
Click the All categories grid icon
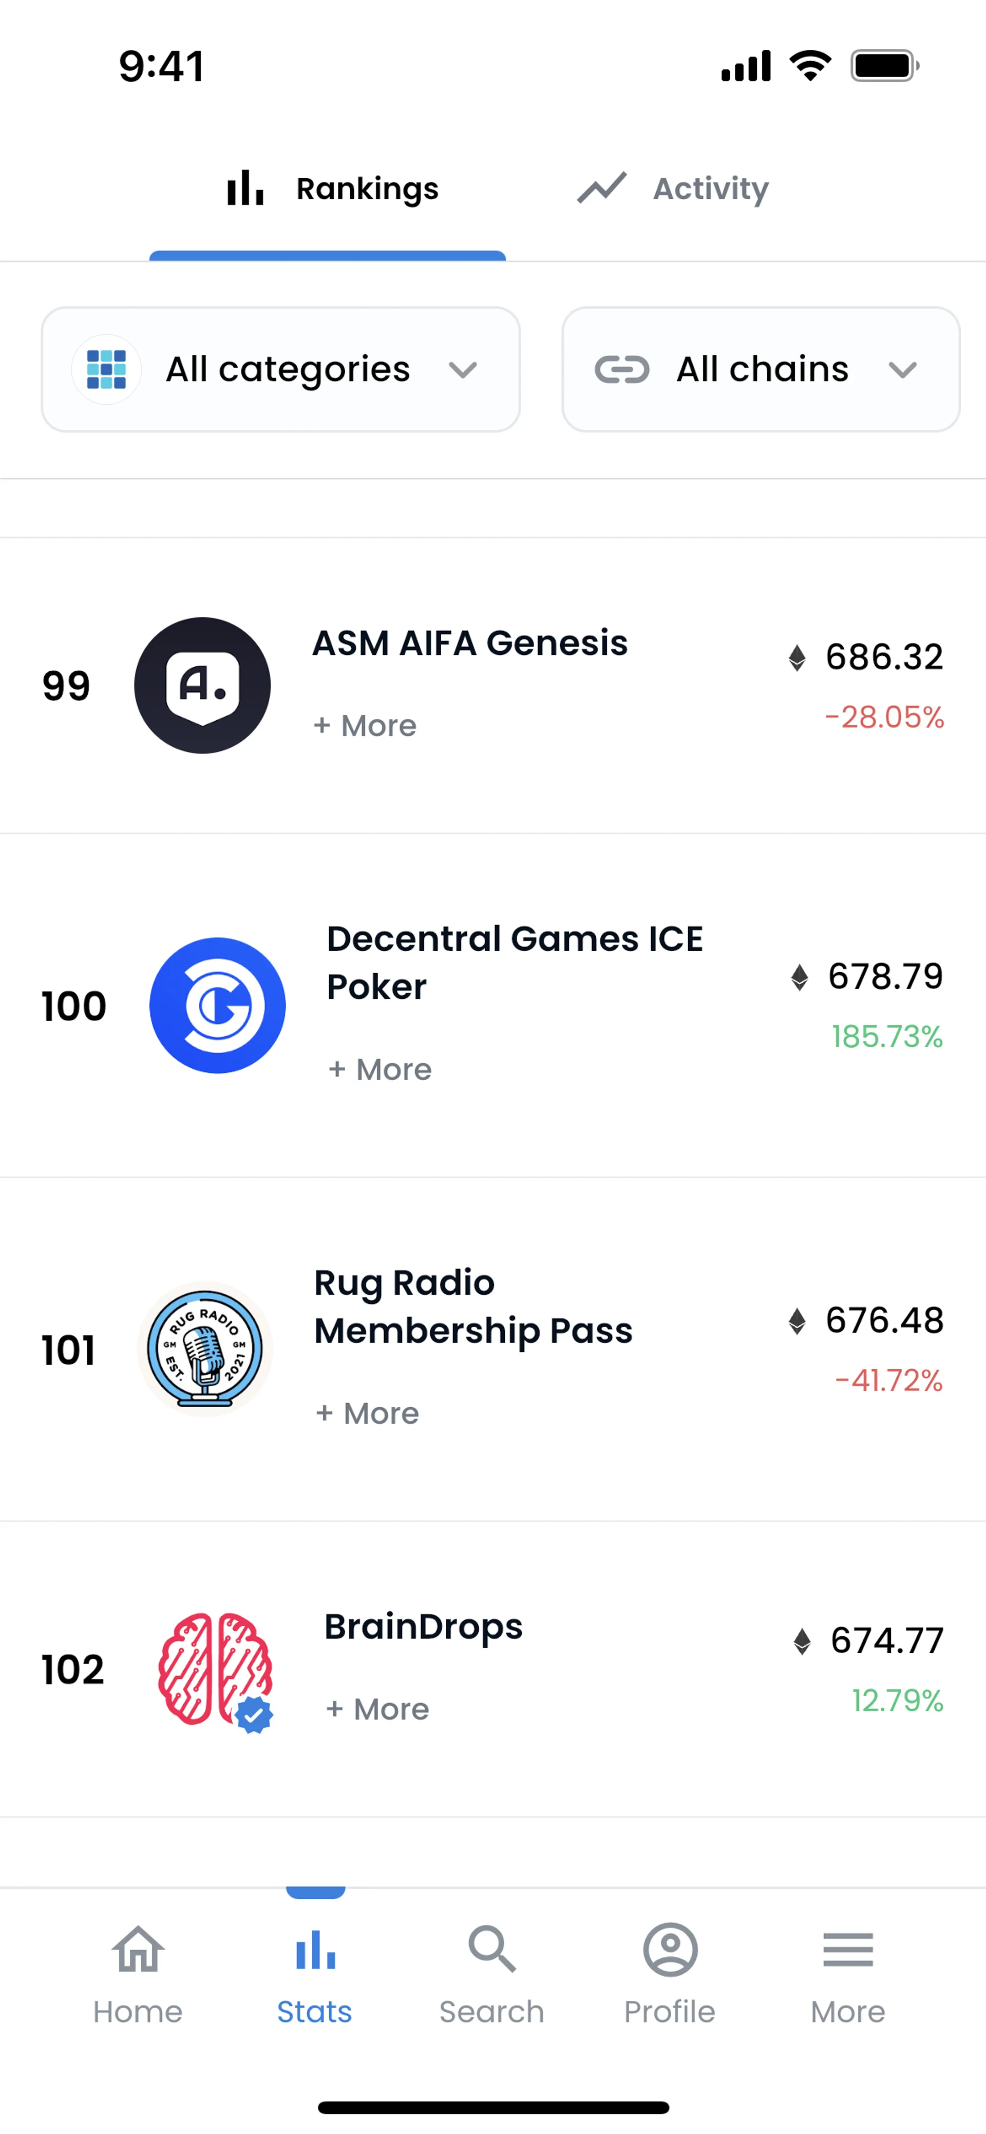click(x=106, y=369)
